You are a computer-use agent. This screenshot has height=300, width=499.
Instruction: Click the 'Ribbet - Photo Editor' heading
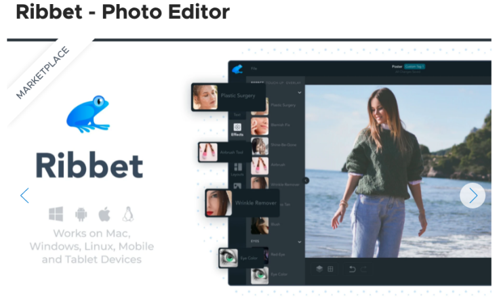[x=123, y=12]
